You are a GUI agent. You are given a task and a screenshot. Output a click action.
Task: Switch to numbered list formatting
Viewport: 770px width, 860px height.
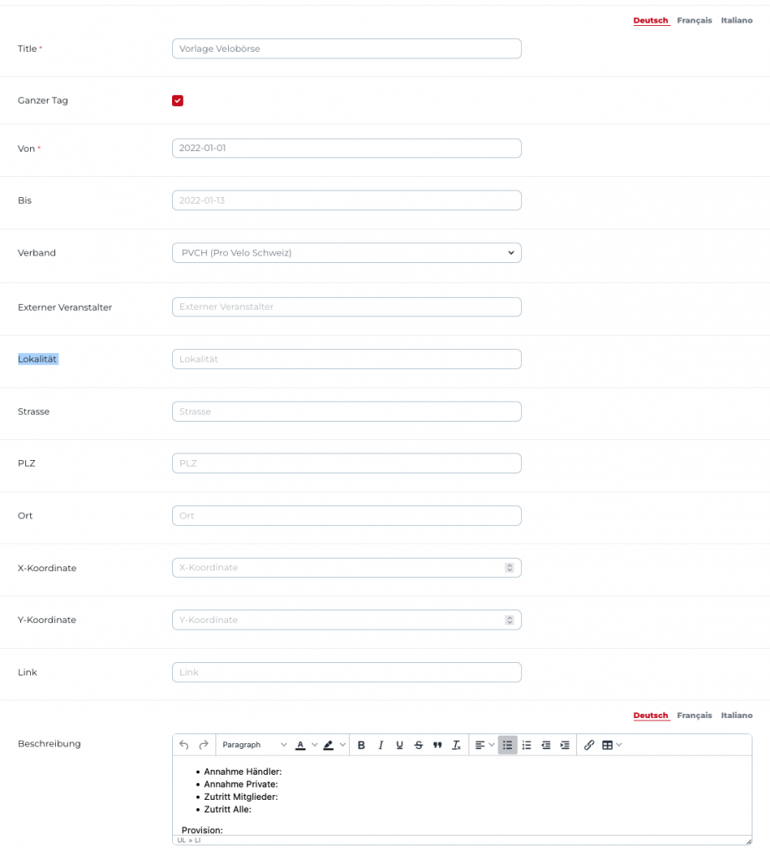click(x=527, y=745)
